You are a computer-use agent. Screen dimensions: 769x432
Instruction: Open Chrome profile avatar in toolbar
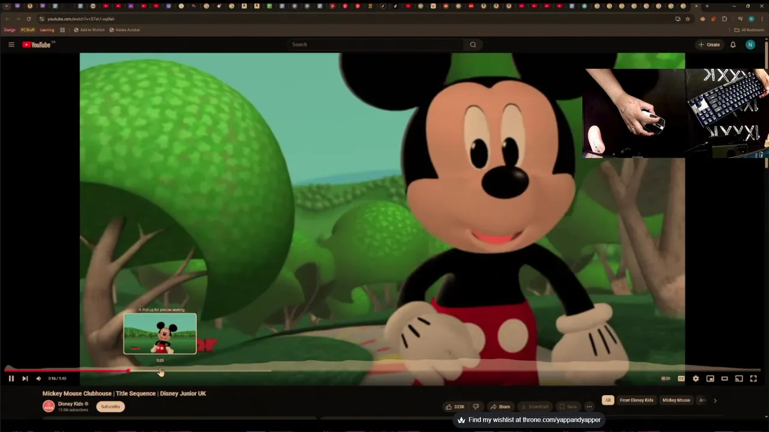pos(751,19)
